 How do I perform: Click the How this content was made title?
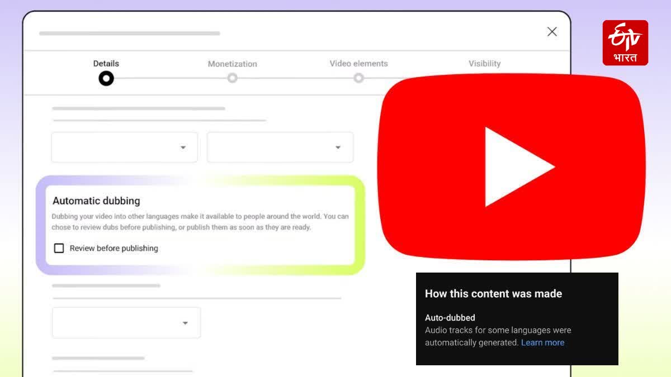click(x=493, y=294)
